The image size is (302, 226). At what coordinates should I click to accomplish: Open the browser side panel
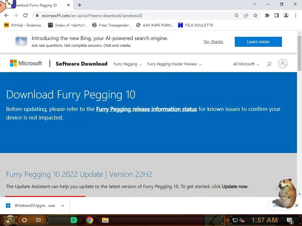277,15
